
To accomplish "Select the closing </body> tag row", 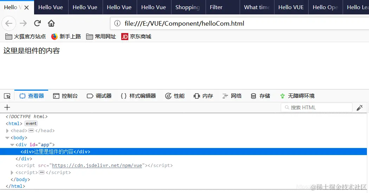I will click(x=20, y=179).
